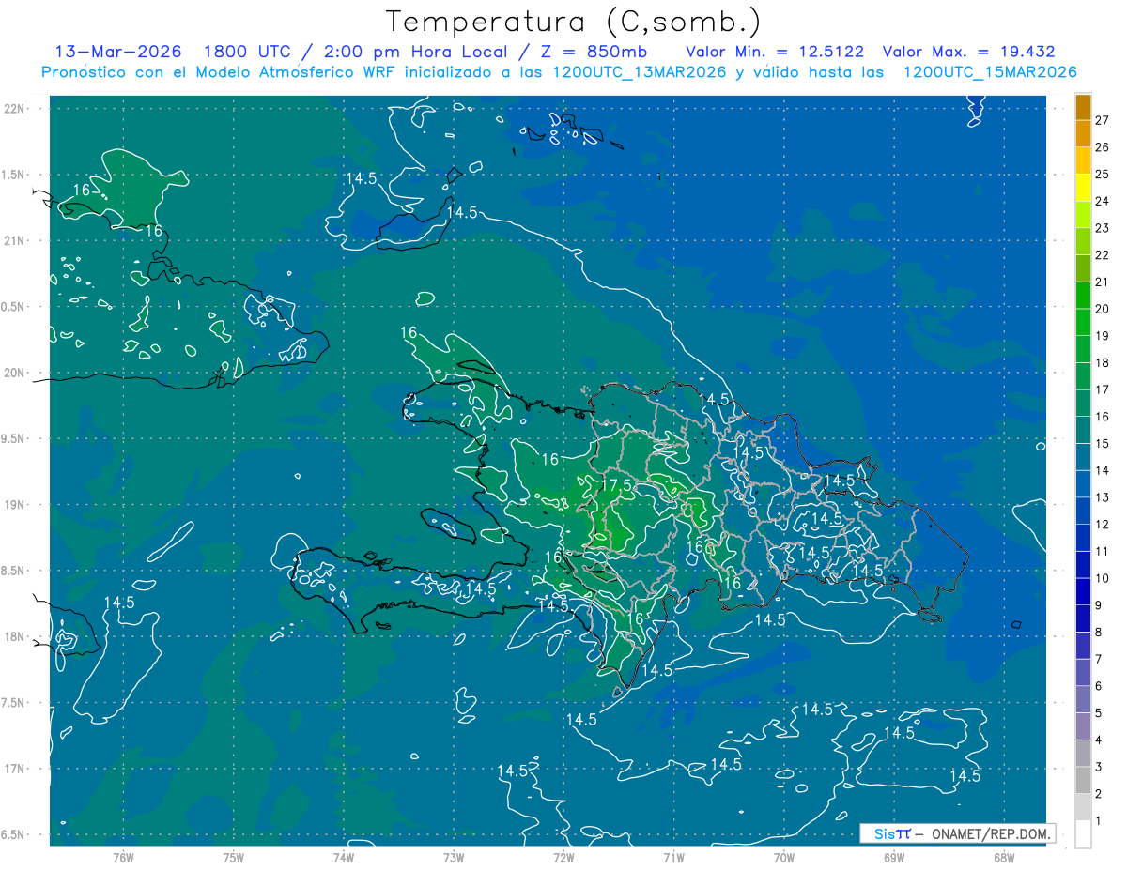Click the white swatch at color scale bottom

point(1083,834)
